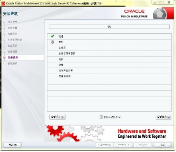Click the 准备 task row text
The height and width of the screenshot is (152, 176).
click(61, 36)
